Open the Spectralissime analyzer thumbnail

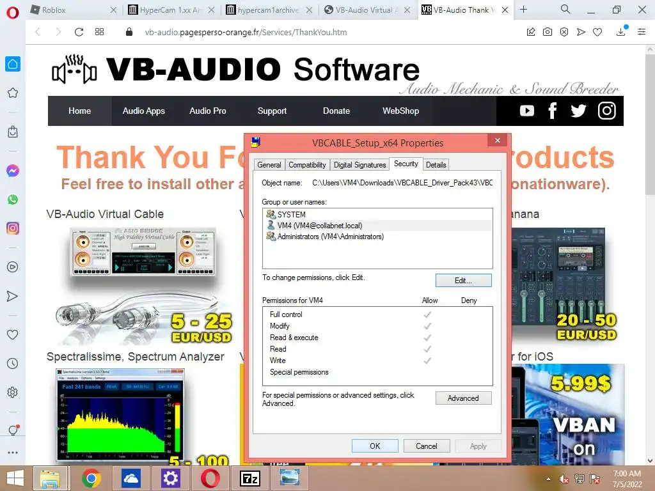click(x=120, y=414)
